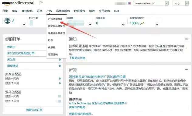Click the flag icon beside the logo
The width and height of the screenshot is (192, 116).
point(41,3)
